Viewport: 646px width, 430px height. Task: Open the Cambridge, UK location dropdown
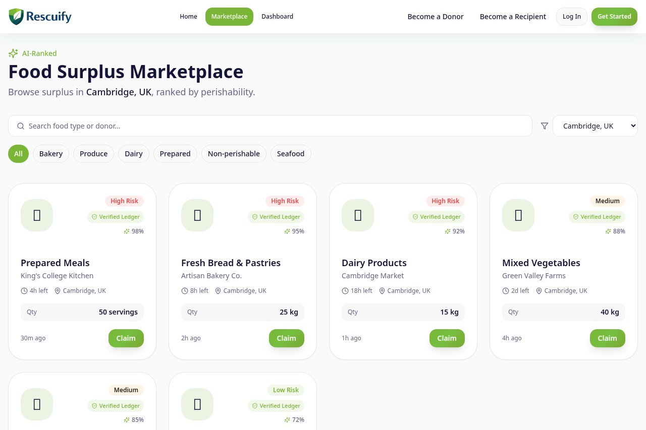tap(595, 126)
